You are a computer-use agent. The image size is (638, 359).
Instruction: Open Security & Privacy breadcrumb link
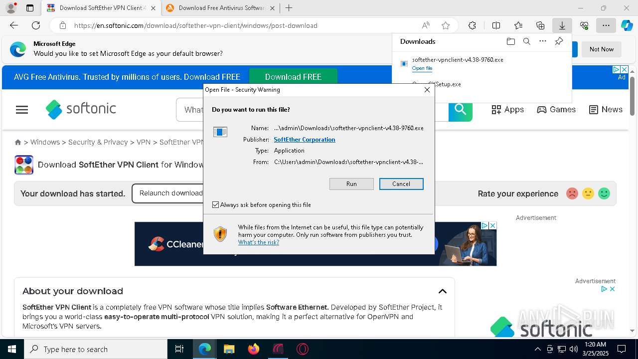[x=98, y=142]
